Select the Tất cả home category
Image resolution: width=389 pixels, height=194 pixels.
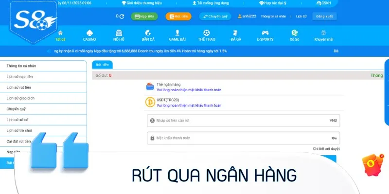pyautogui.click(x=60, y=36)
